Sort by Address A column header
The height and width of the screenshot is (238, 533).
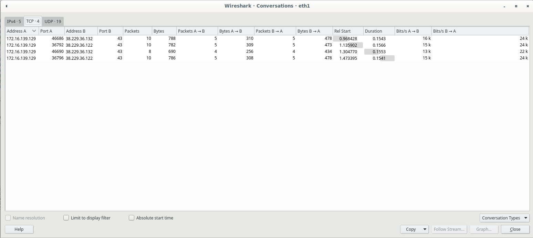22,31
